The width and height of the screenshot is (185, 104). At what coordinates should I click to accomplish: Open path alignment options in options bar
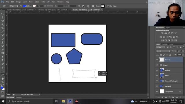pyautogui.click(x=83, y=6)
